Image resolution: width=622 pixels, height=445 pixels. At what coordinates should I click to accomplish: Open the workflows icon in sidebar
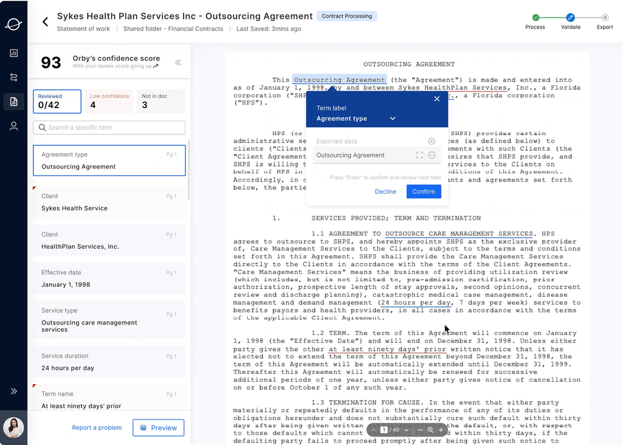coord(14,77)
